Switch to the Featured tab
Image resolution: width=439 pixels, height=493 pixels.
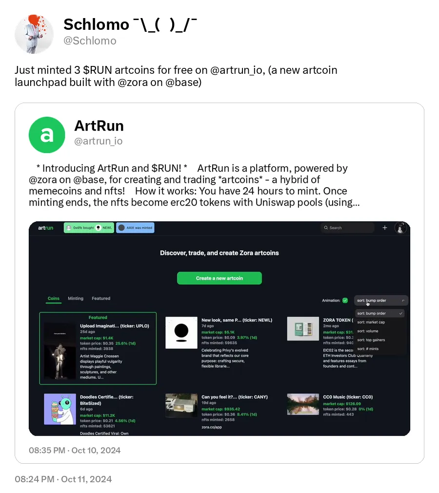[x=101, y=299]
